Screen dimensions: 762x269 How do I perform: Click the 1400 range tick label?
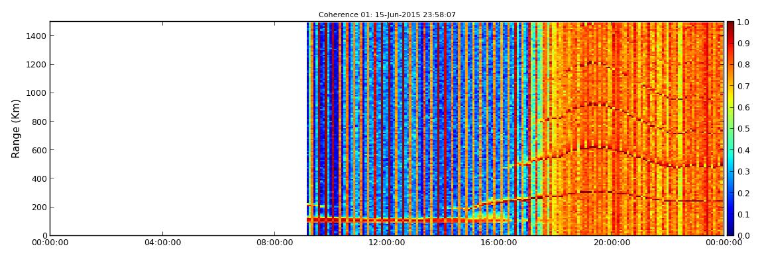pyautogui.click(x=36, y=36)
